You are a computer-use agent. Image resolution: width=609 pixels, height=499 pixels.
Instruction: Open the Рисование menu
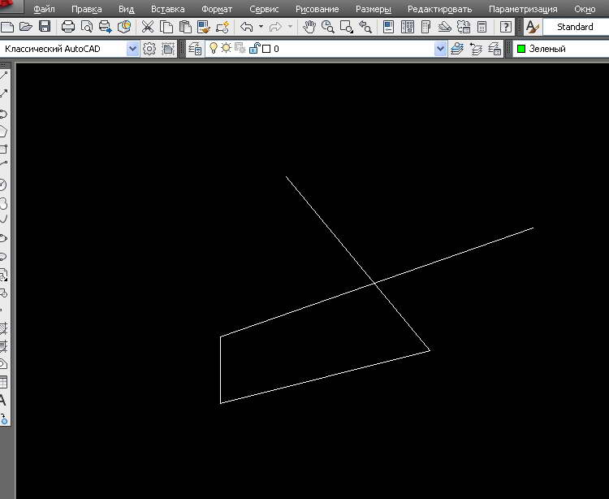(x=317, y=9)
